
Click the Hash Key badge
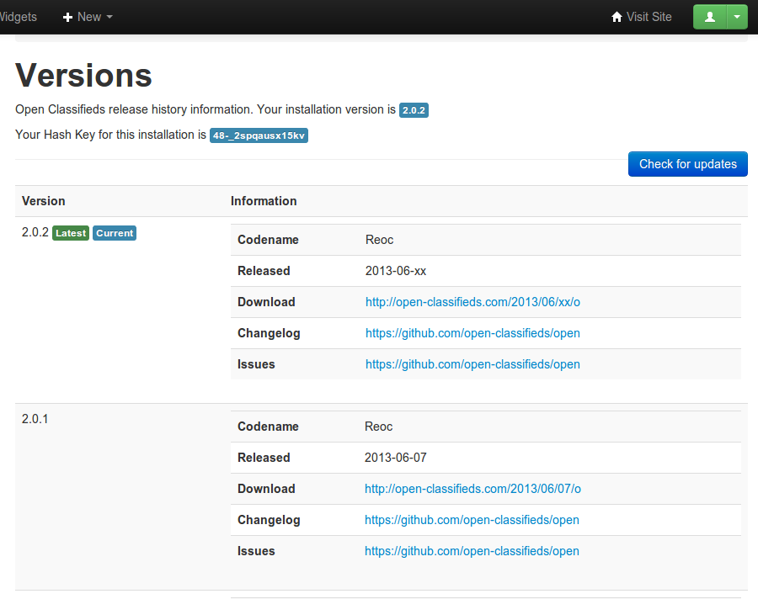point(259,135)
